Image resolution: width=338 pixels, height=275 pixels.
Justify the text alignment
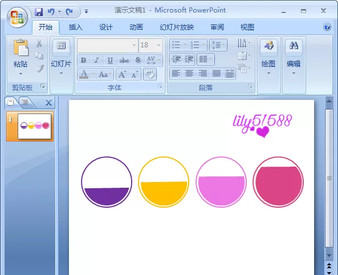(x=216, y=74)
